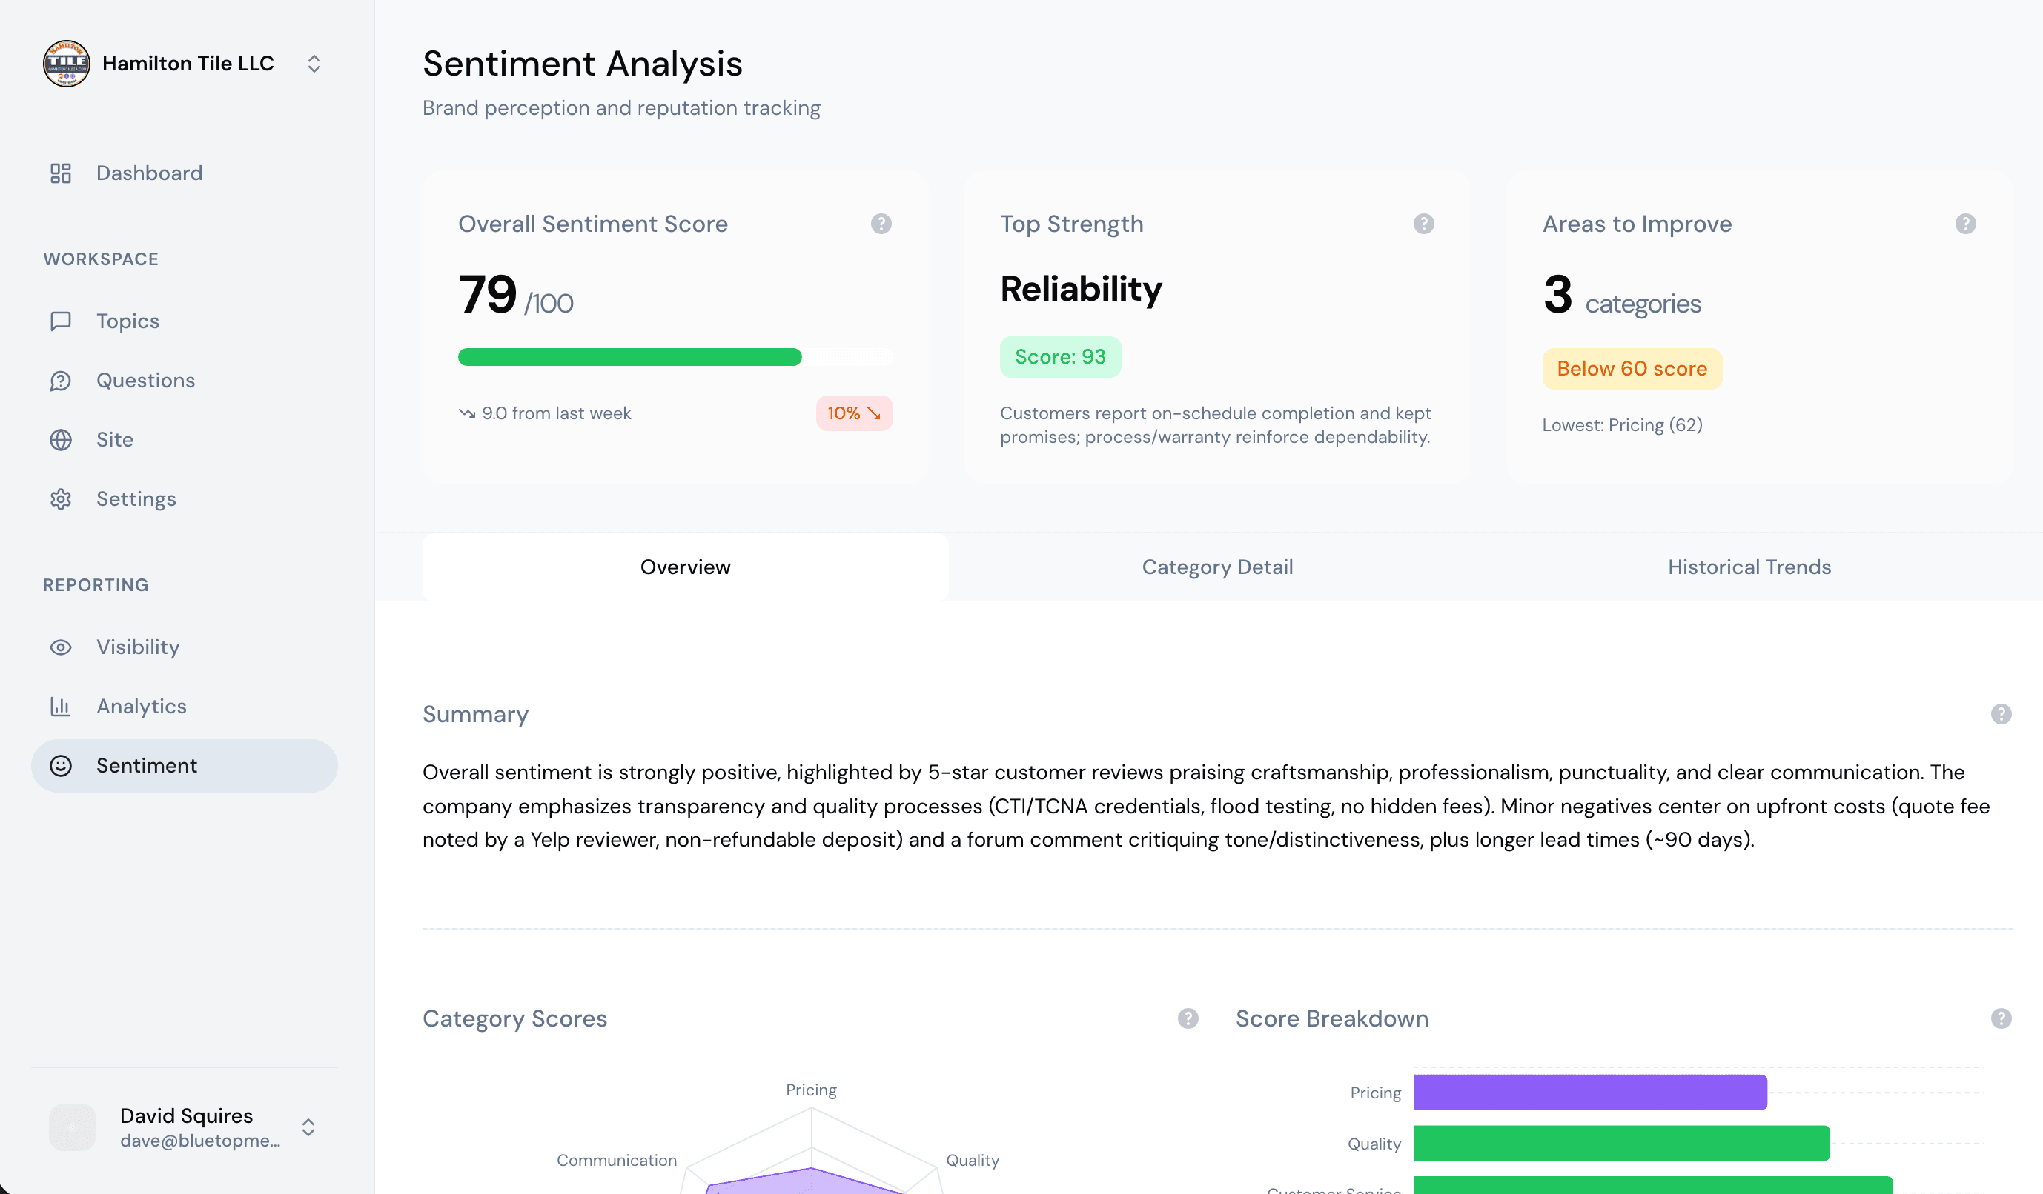This screenshot has height=1194, width=2043.
Task: Open the help tooltip beside Top Strength
Action: tap(1423, 224)
